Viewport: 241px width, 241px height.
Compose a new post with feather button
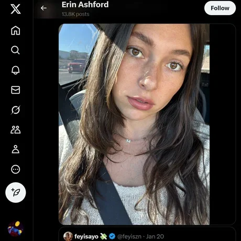16,192
